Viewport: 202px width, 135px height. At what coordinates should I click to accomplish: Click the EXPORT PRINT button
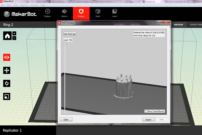pyautogui.click(x=196, y=25)
